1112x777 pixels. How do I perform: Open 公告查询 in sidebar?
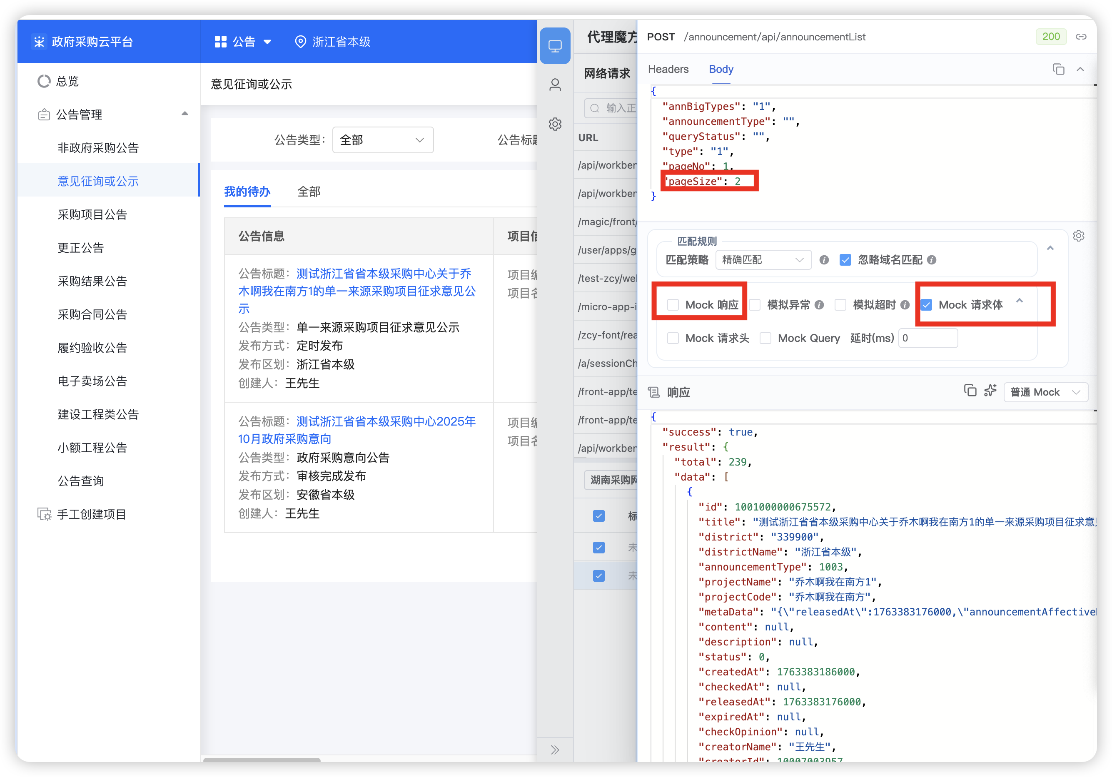[x=80, y=481]
